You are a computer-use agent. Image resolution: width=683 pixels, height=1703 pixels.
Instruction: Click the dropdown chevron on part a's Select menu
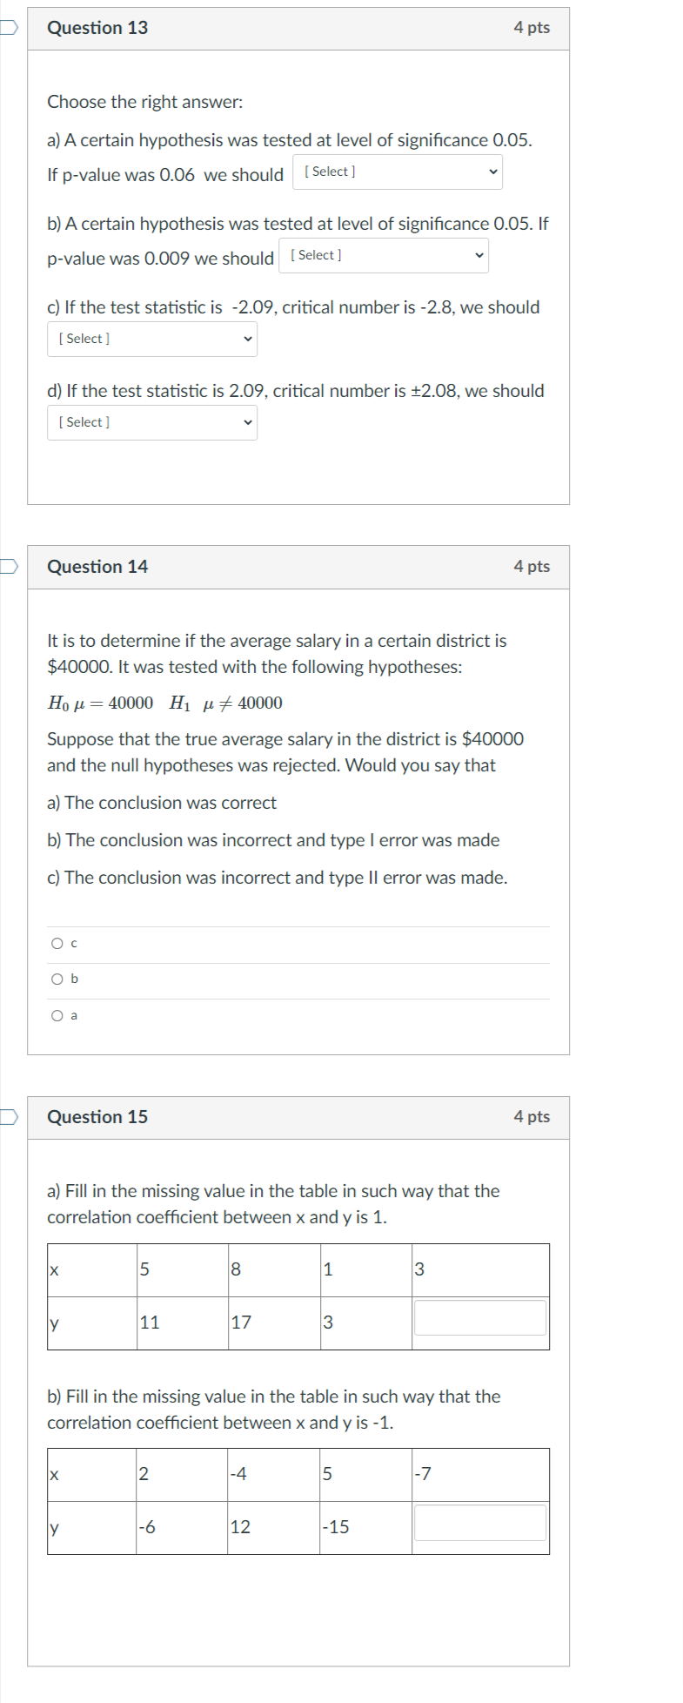pos(493,172)
